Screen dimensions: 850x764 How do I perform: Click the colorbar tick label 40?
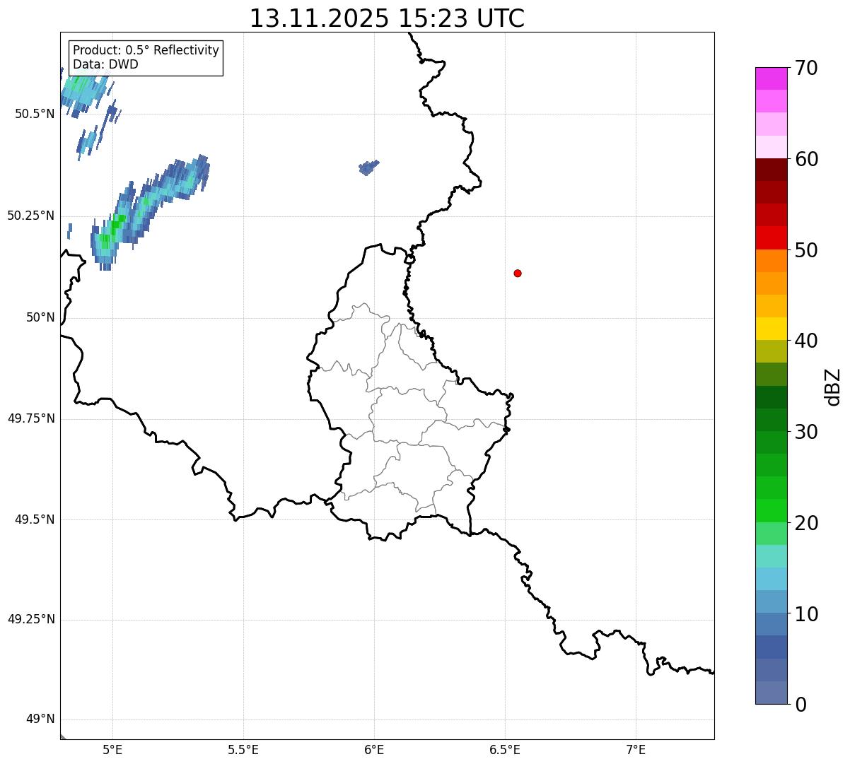click(x=806, y=341)
